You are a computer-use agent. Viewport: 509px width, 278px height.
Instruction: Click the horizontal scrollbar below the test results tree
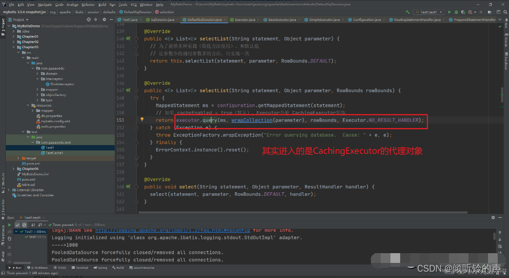pos(22,263)
